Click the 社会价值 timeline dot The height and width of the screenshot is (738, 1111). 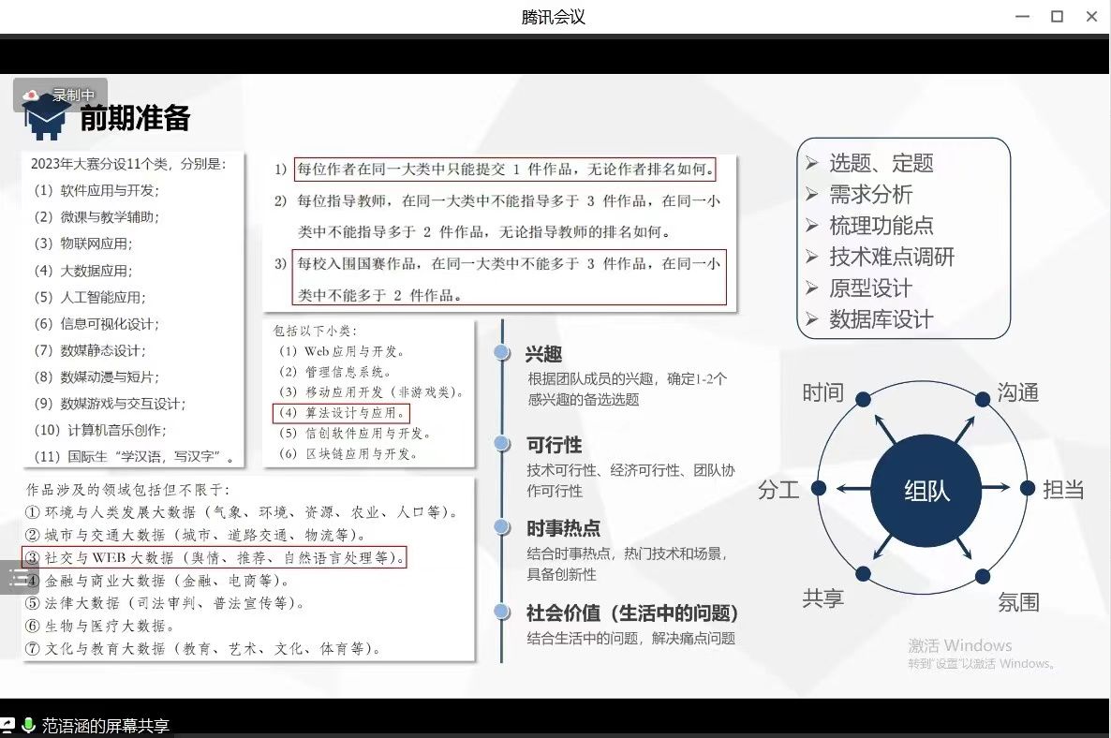click(x=502, y=613)
